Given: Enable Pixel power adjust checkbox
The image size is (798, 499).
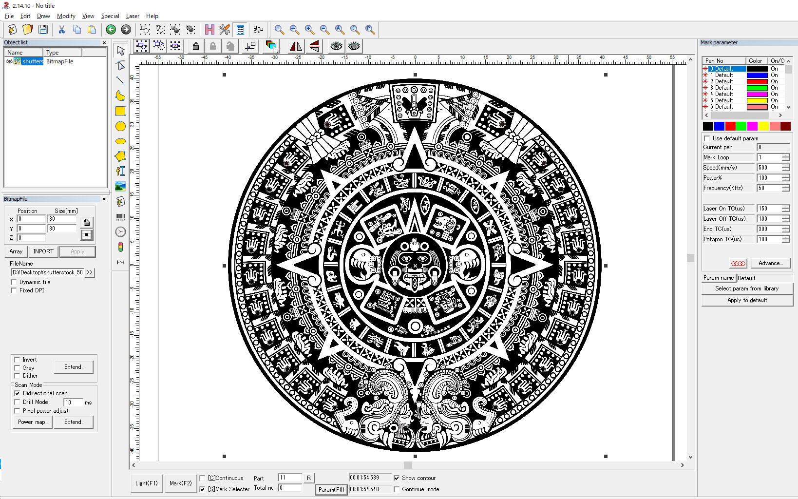Looking at the screenshot, I should point(17,411).
